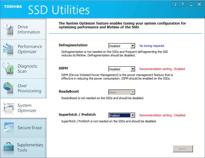
Task: Click the Secure Erase pixel grid icon
Action: [9, 128]
